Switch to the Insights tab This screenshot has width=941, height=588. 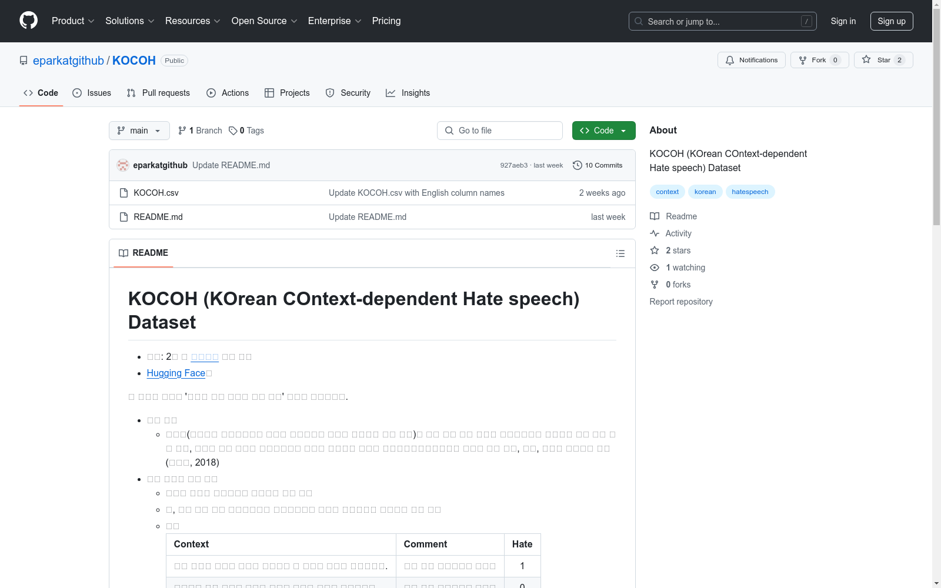(408, 93)
